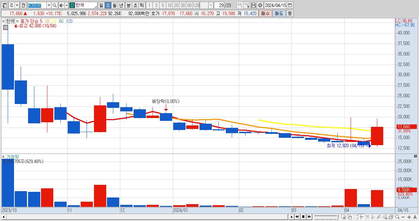Click the fast-forward playback button

point(309,217)
